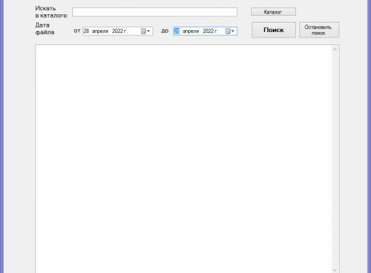The height and width of the screenshot is (273, 371).
Task: Select year 2022 in 'до' date
Action: (x=208, y=31)
